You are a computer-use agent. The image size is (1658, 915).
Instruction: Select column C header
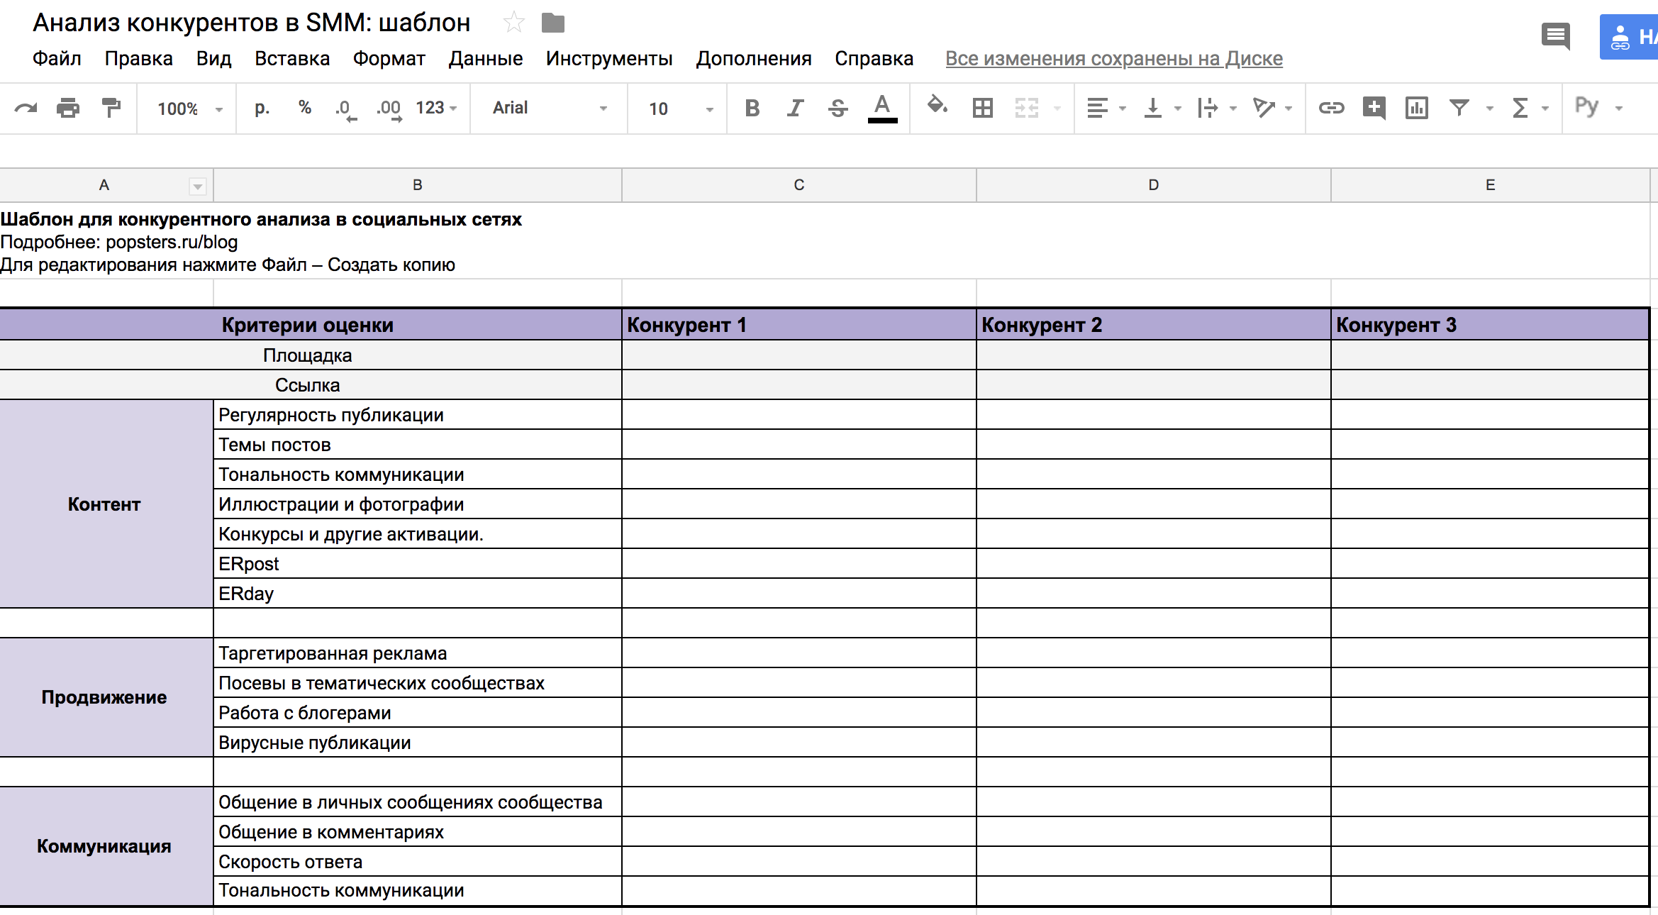tap(799, 185)
